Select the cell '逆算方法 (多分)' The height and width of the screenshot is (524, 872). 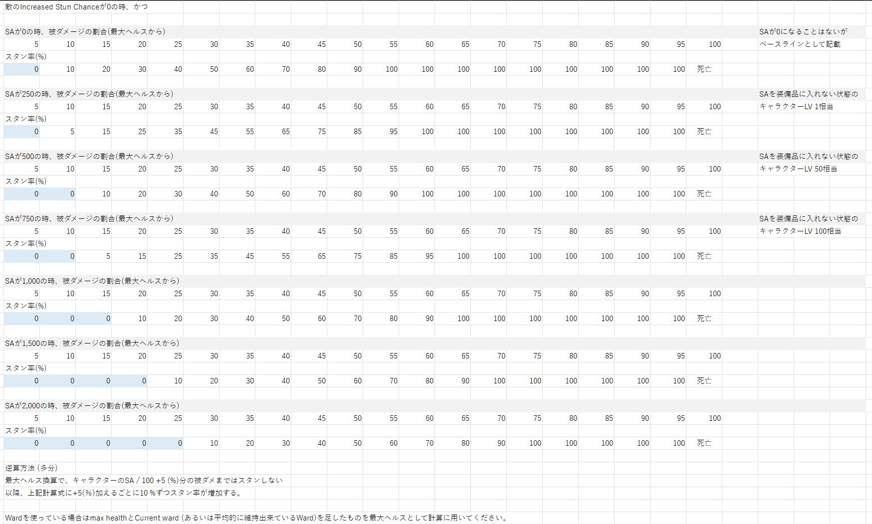(x=31, y=468)
